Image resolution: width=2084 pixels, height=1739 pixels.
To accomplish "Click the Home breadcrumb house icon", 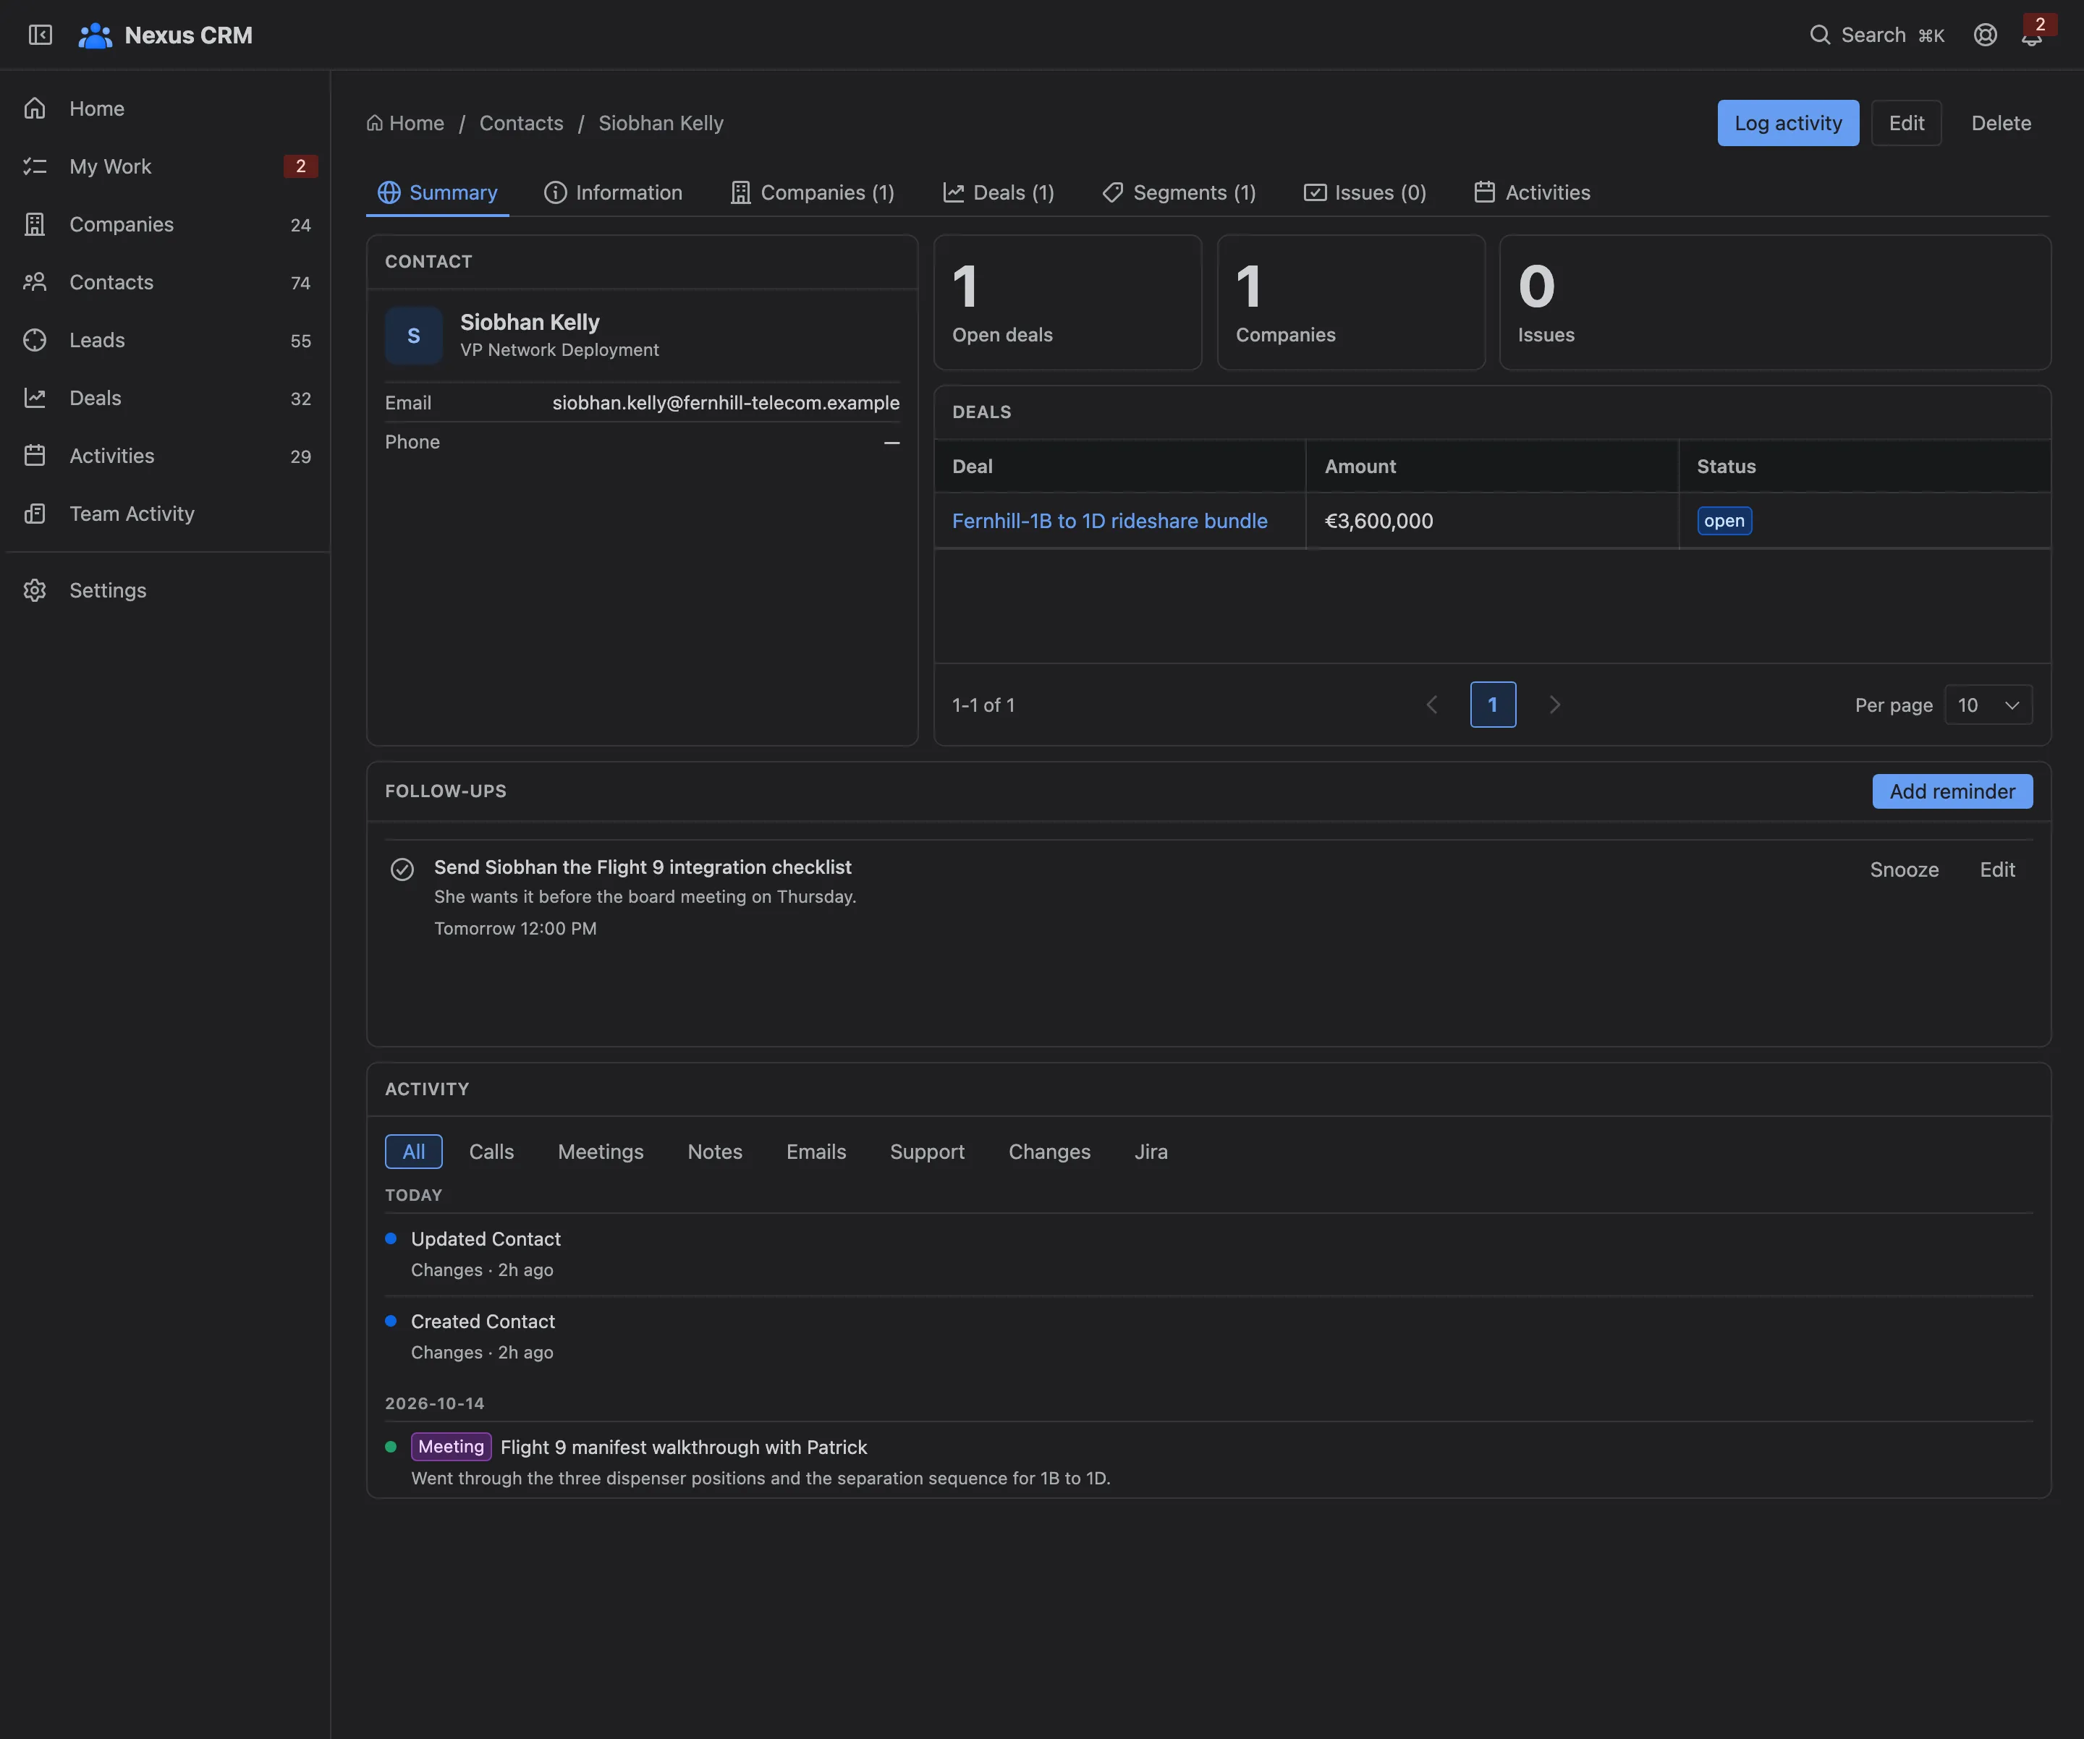I will (x=374, y=123).
